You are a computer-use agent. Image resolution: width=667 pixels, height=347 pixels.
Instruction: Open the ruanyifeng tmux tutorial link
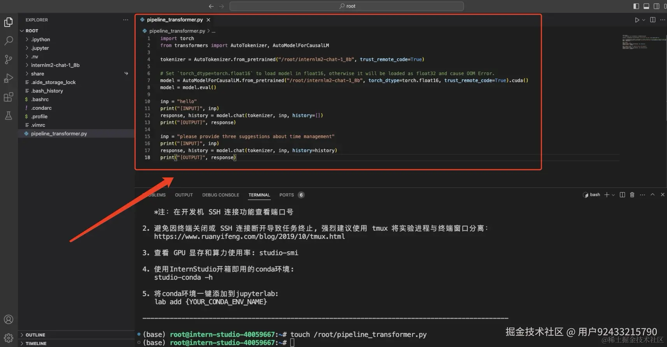[x=249, y=237]
